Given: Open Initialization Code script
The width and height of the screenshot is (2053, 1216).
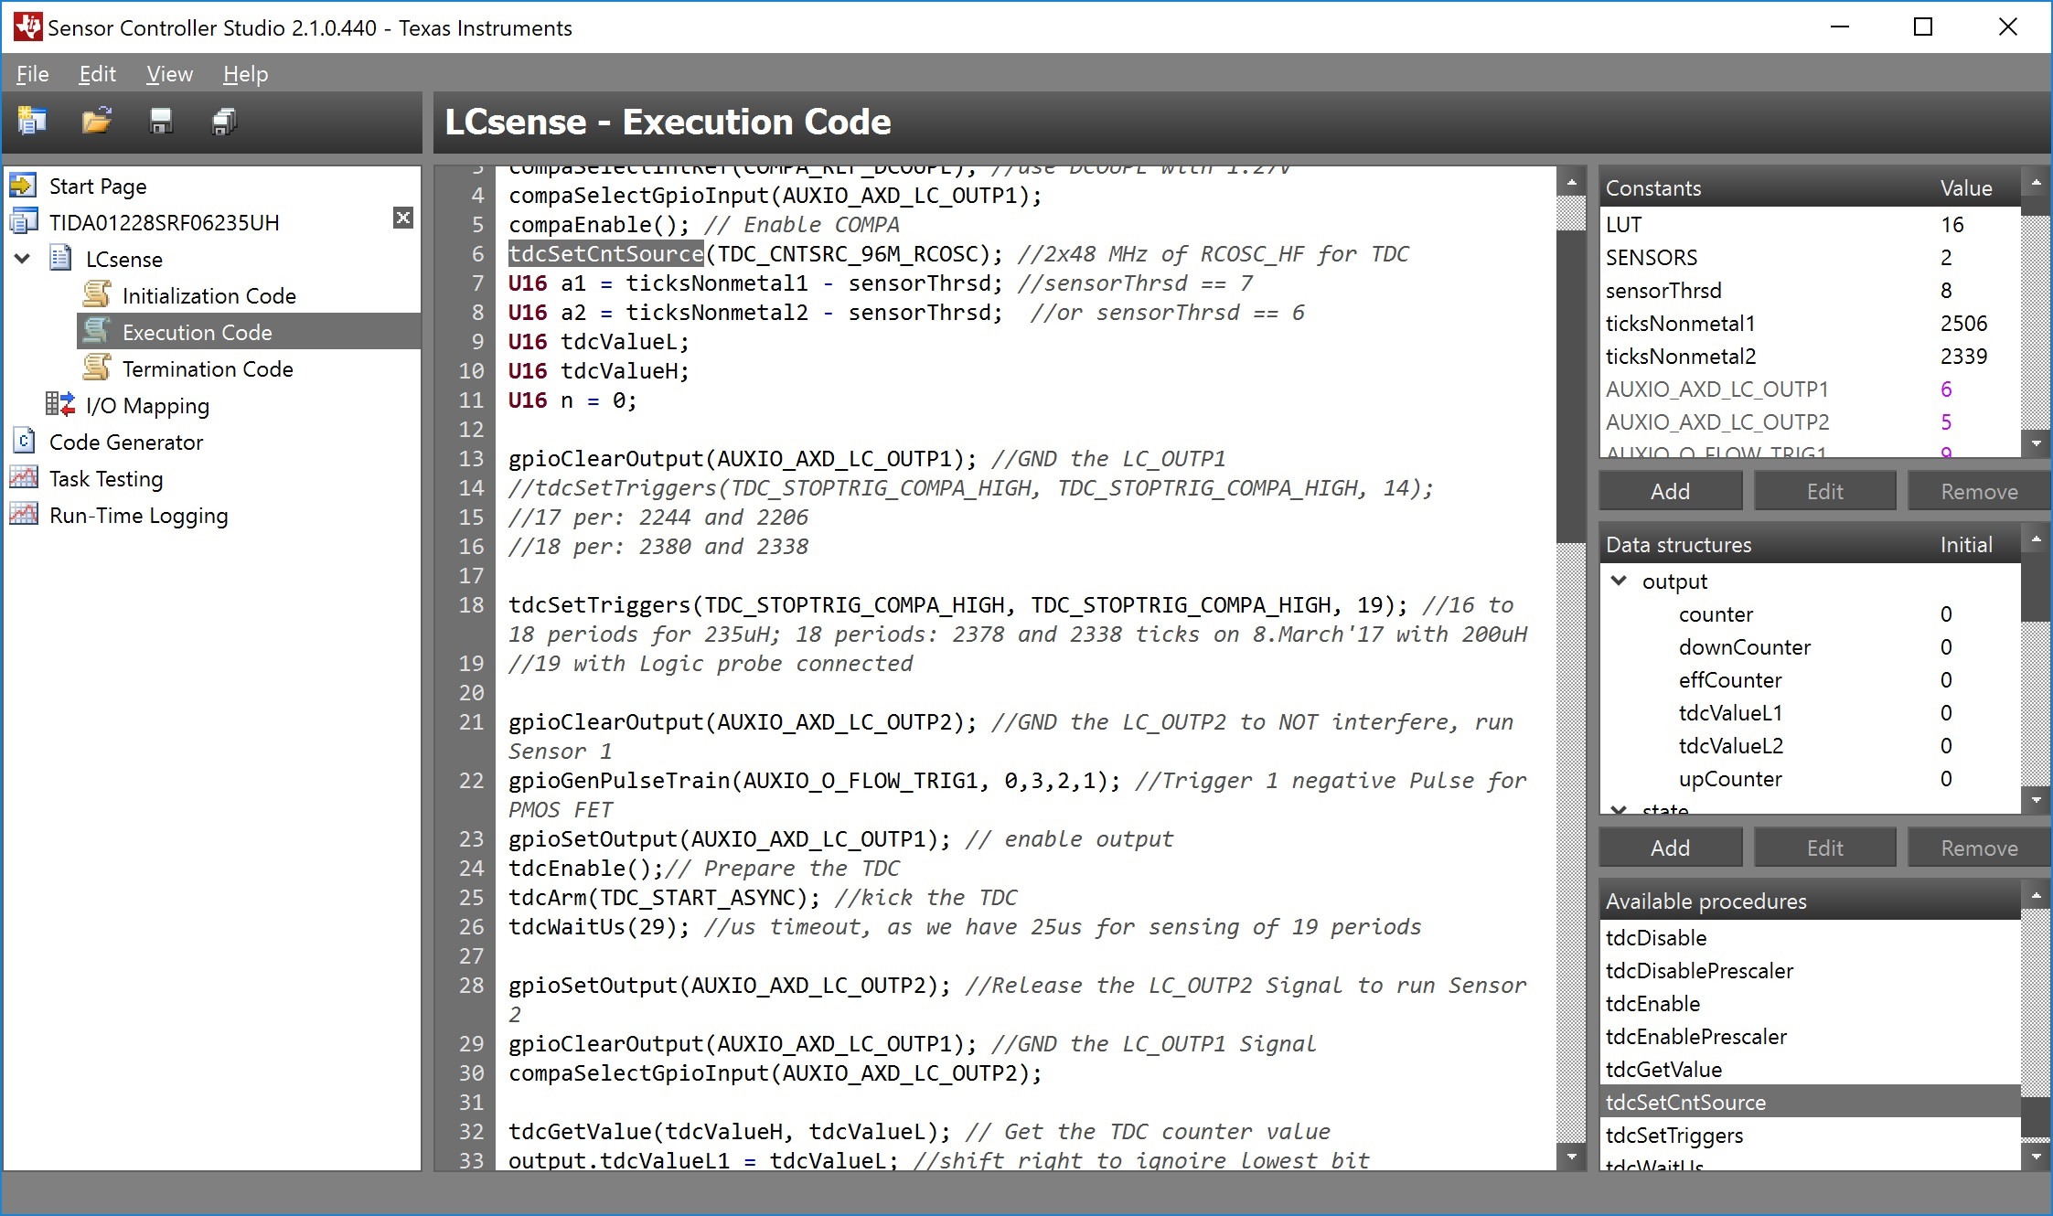Looking at the screenshot, I should [209, 295].
